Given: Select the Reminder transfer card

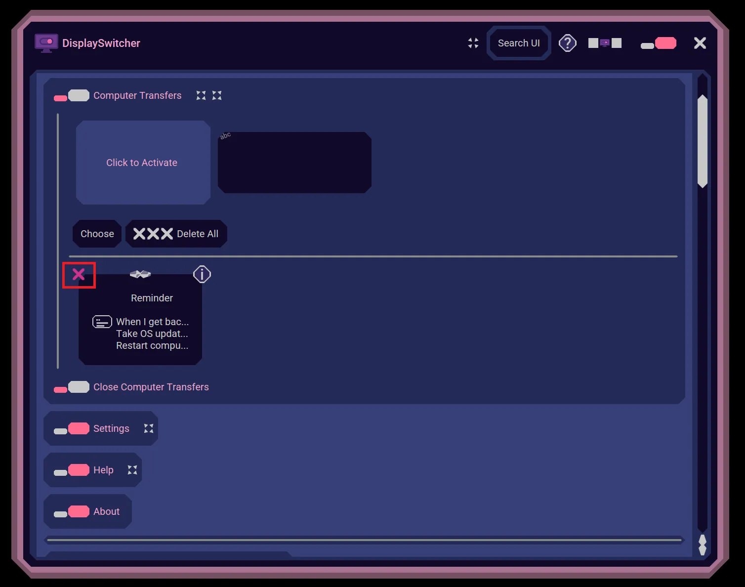Looking at the screenshot, I should (x=140, y=319).
